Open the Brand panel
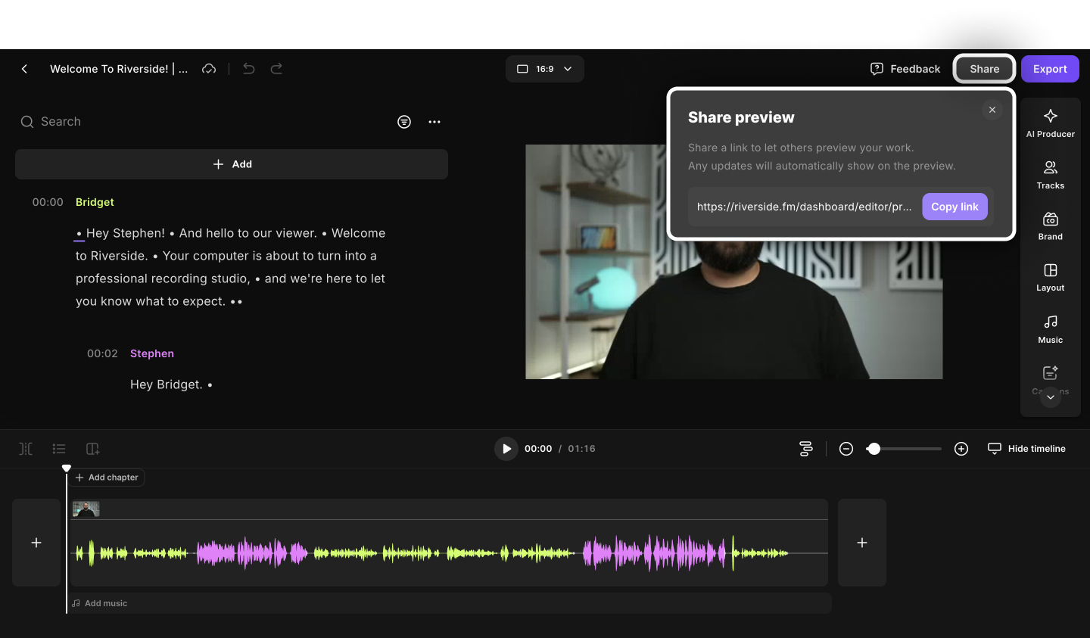The width and height of the screenshot is (1090, 638). pyautogui.click(x=1051, y=226)
